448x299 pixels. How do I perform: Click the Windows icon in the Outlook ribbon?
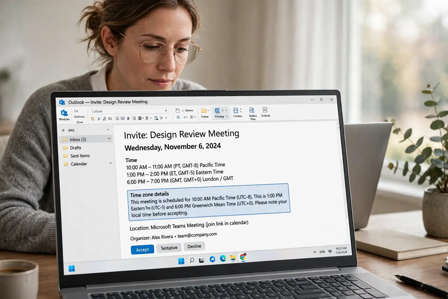coord(64,113)
